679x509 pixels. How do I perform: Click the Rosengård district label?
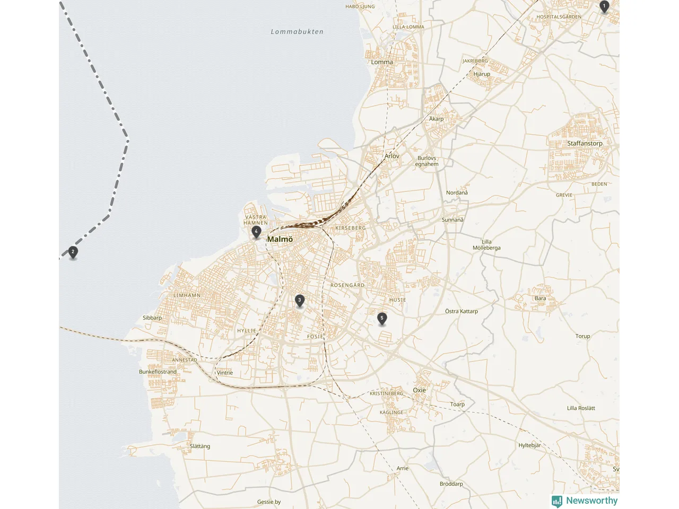347,285
